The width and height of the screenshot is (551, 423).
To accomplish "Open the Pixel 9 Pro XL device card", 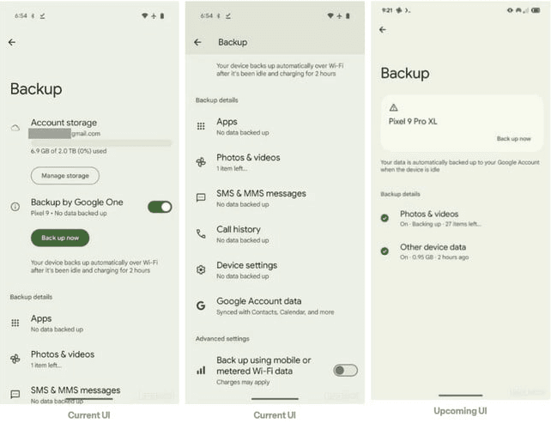I will (462, 123).
